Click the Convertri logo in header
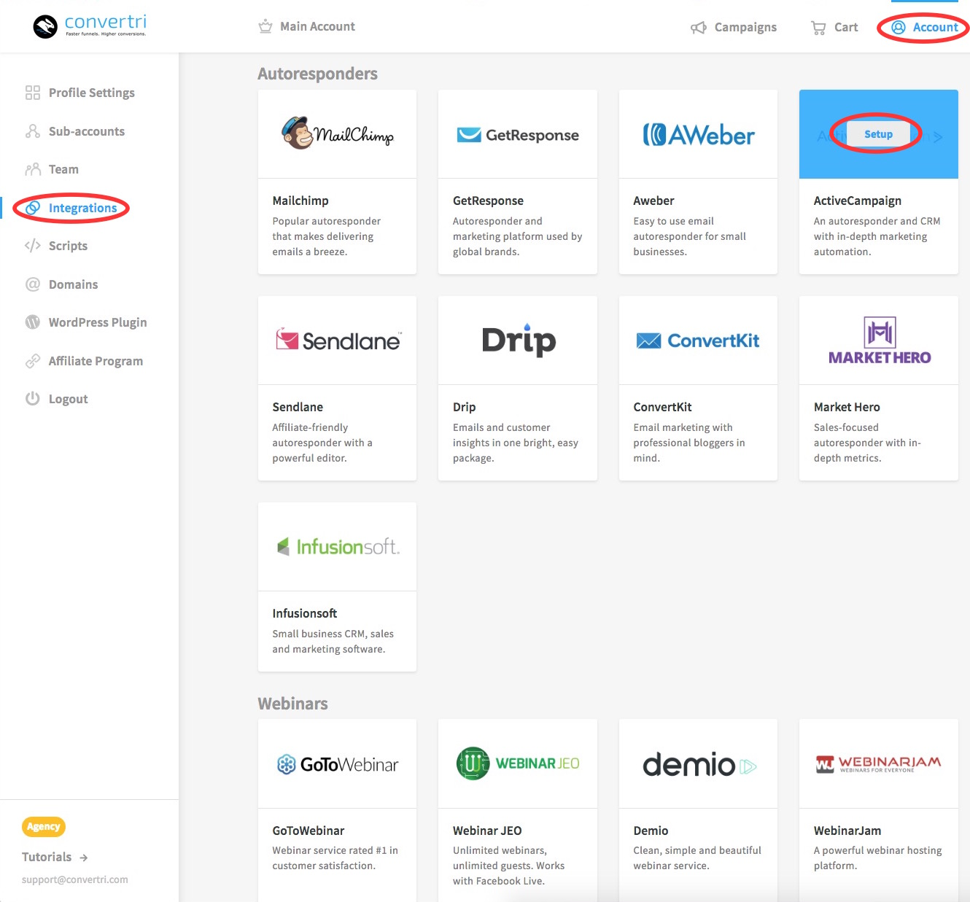970x902 pixels. pyautogui.click(x=90, y=26)
